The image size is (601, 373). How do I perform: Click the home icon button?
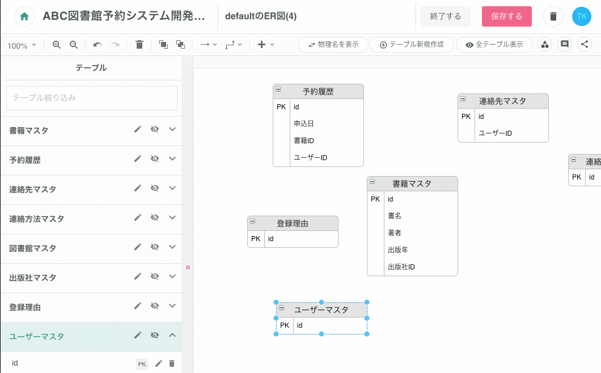24,16
